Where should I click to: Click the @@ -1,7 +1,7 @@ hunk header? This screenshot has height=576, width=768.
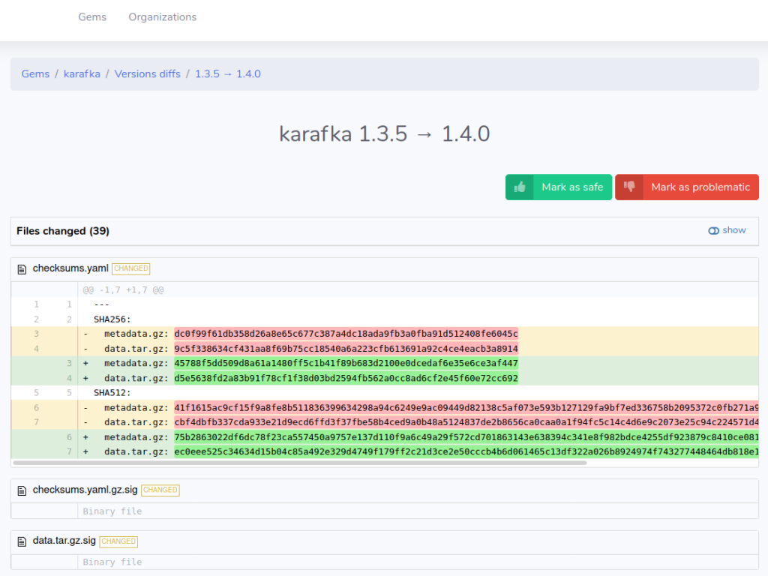coord(123,290)
